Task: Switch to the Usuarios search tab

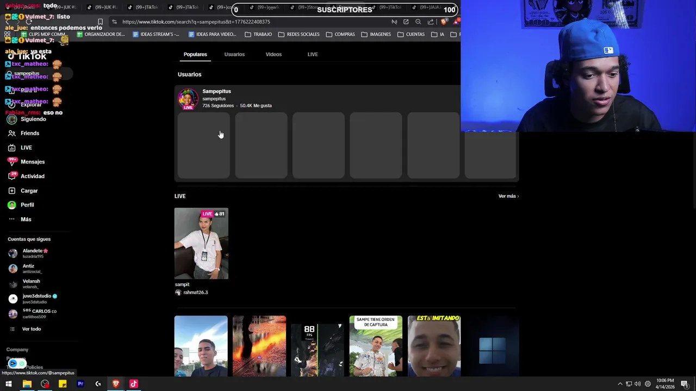Action: tap(234, 54)
